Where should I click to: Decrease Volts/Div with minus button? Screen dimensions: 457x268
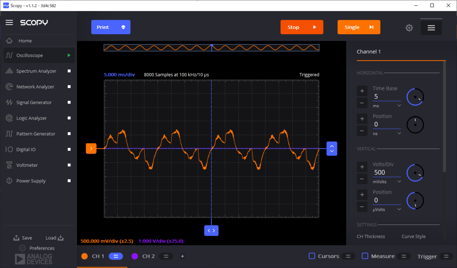pos(362,179)
